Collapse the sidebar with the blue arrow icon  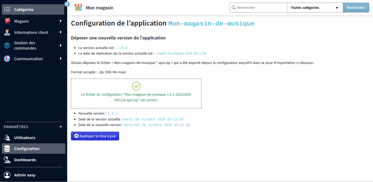67,4
